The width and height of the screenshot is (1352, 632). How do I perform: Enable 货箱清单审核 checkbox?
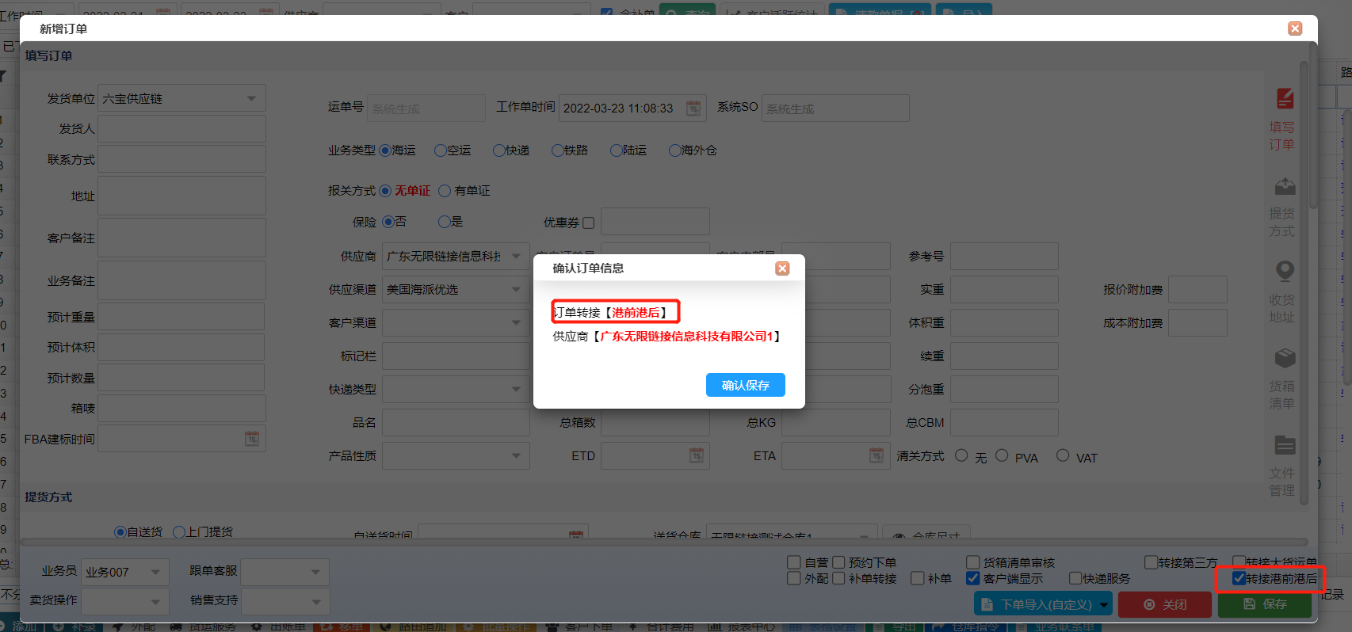coord(973,562)
